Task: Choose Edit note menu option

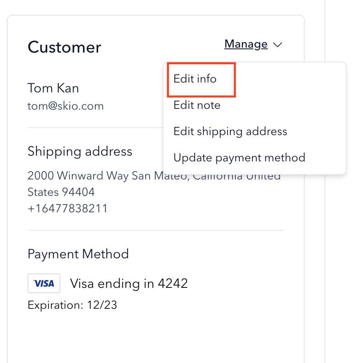Action: 197,105
